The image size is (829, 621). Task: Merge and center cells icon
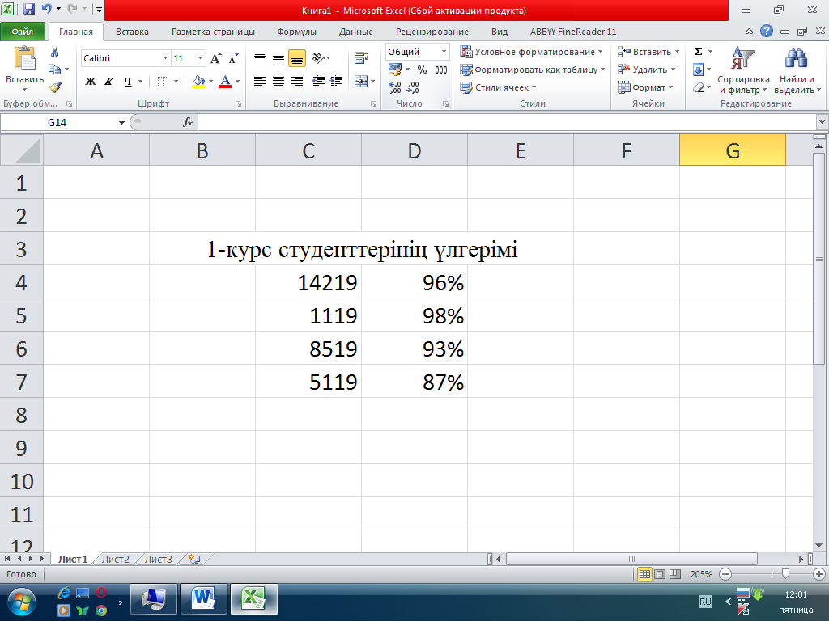coord(361,82)
